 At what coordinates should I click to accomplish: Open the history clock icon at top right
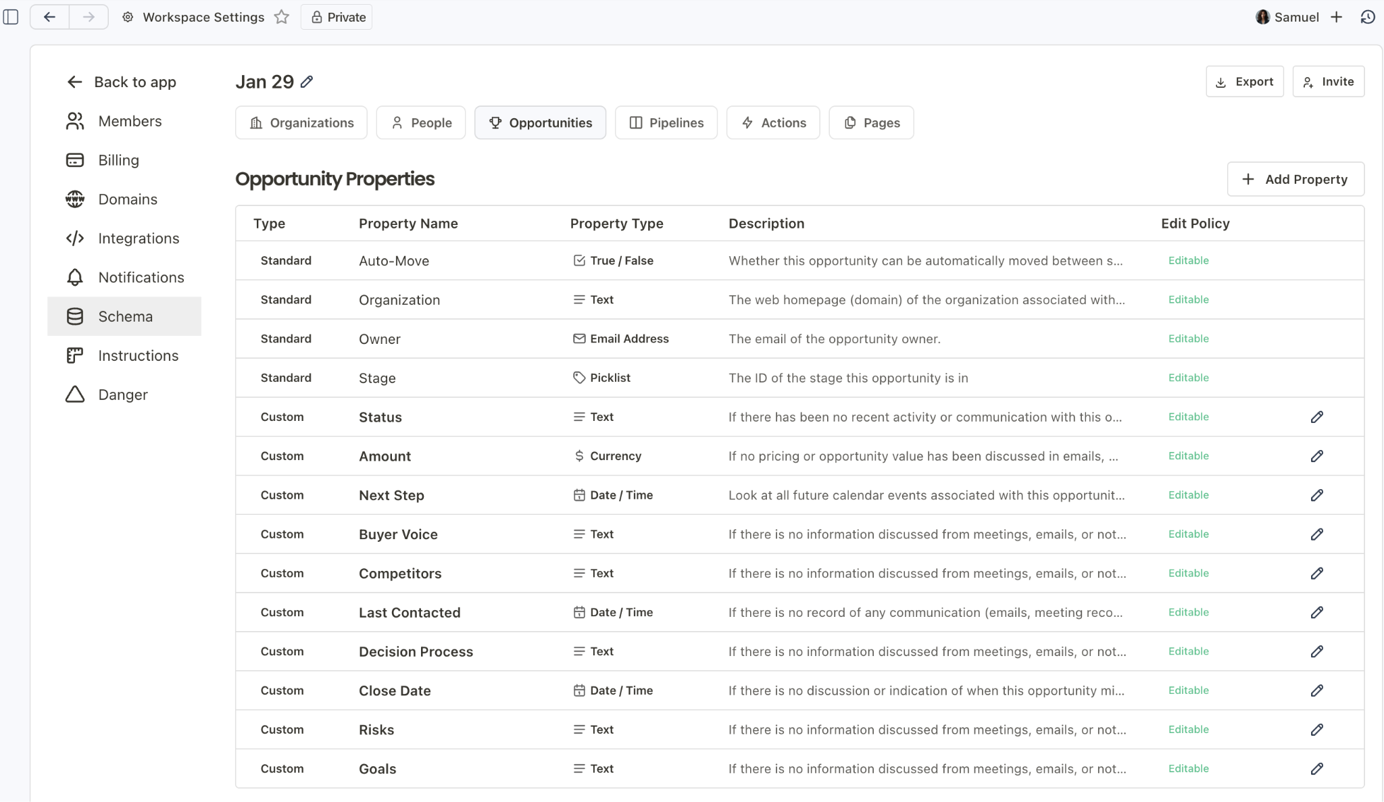(1368, 17)
